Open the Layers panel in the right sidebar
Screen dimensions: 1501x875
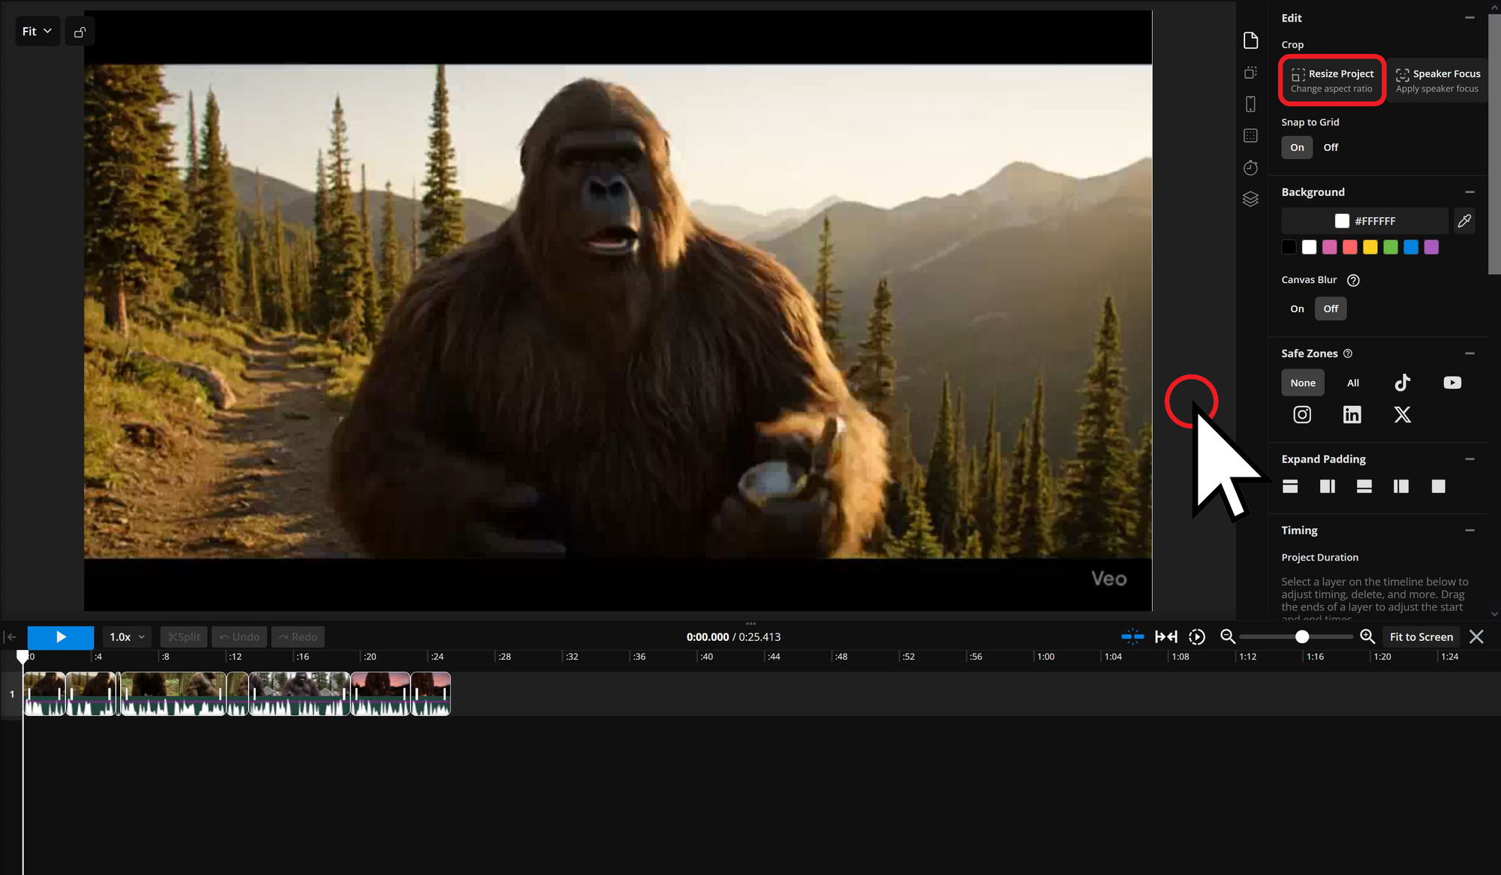[1250, 199]
